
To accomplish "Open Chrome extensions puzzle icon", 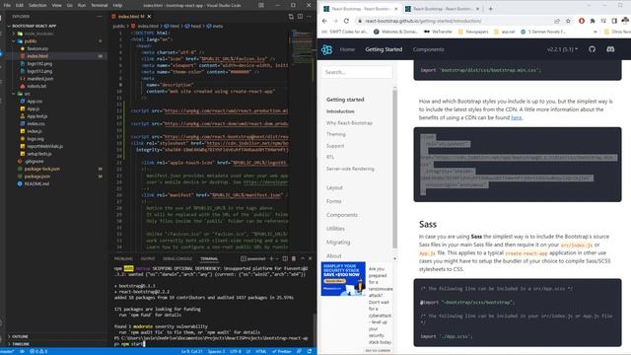I will click(593, 21).
